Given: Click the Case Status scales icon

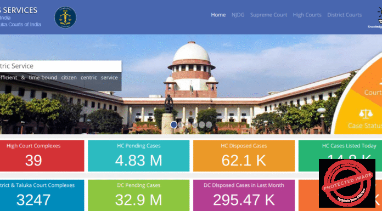Looking at the screenshot, I should [366, 114].
